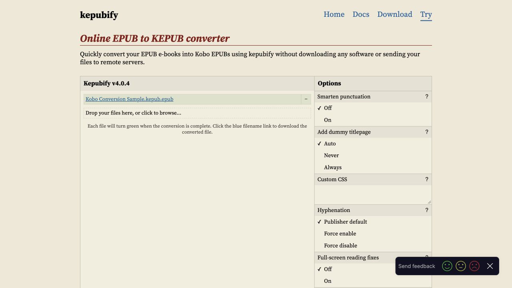
Task: Click the neutral face feedback icon
Action: (x=461, y=266)
